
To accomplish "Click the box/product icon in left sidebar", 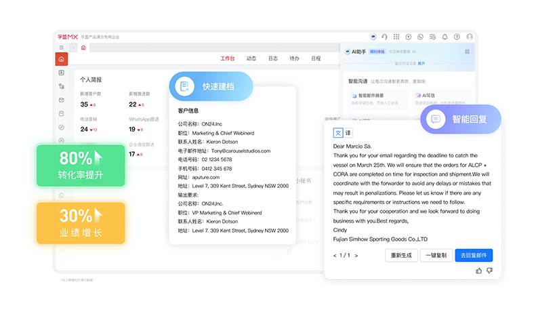I will (62, 113).
